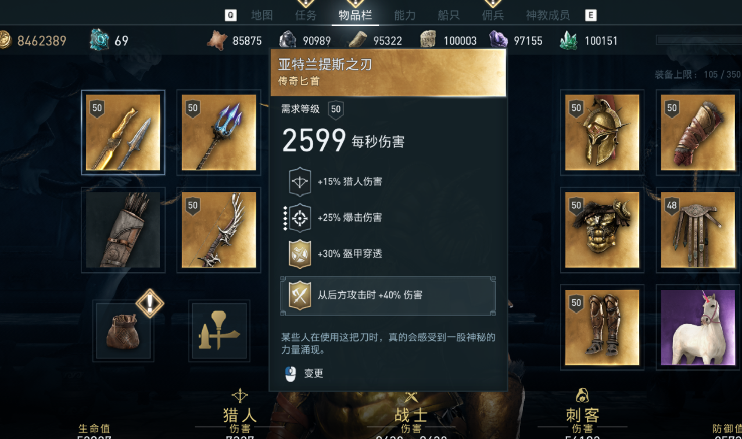Pick the fur-collared chest armor slot

[602, 230]
